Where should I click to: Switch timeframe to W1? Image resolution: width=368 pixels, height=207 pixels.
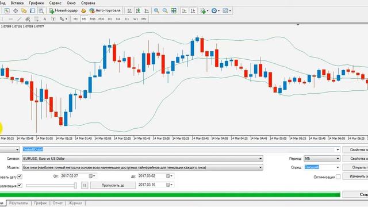[136, 19]
